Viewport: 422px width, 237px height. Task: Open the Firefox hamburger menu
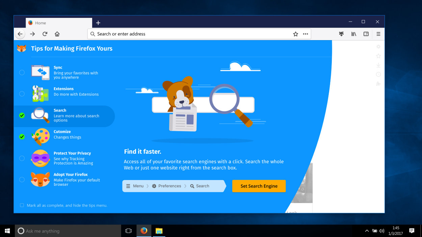tap(378, 34)
